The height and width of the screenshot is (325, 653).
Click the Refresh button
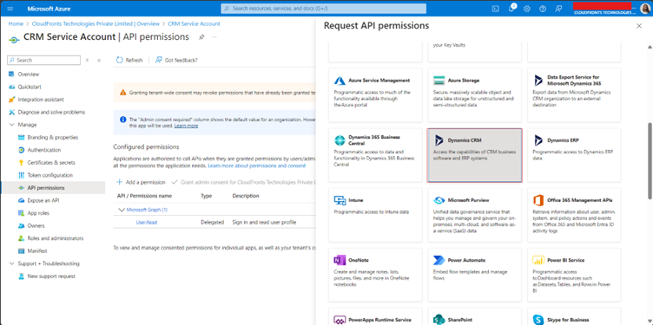[129, 61]
